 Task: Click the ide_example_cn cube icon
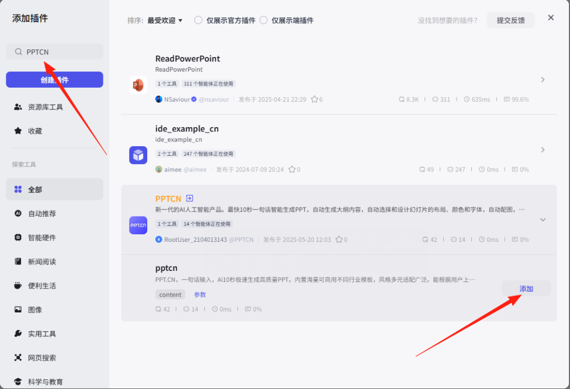[138, 155]
